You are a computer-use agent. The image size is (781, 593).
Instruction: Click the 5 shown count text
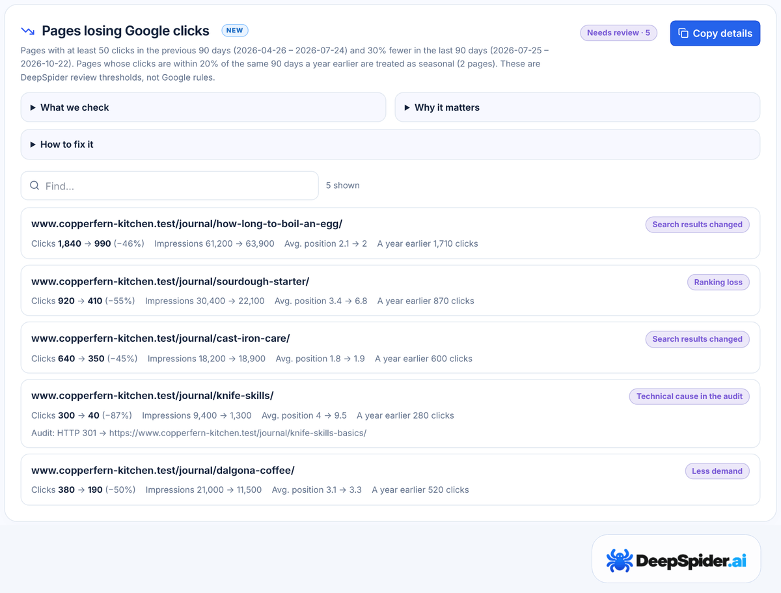click(342, 186)
